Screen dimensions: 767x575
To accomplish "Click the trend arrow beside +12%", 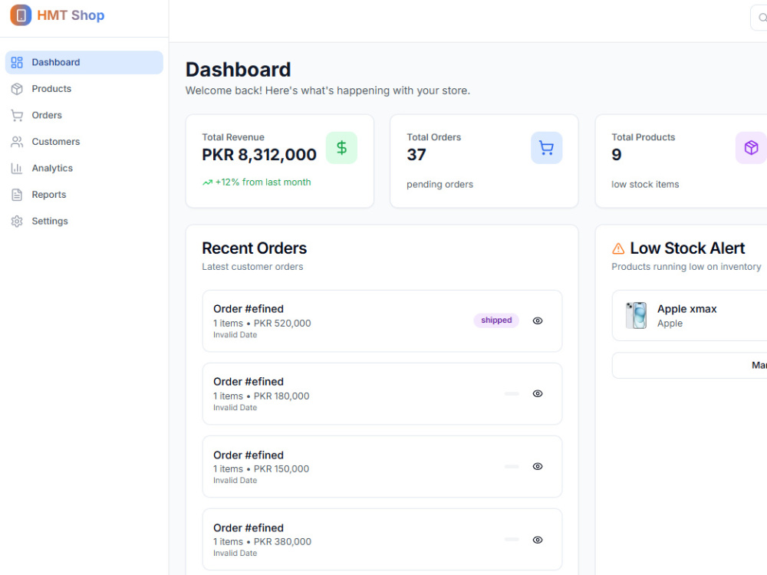I will click(x=207, y=182).
